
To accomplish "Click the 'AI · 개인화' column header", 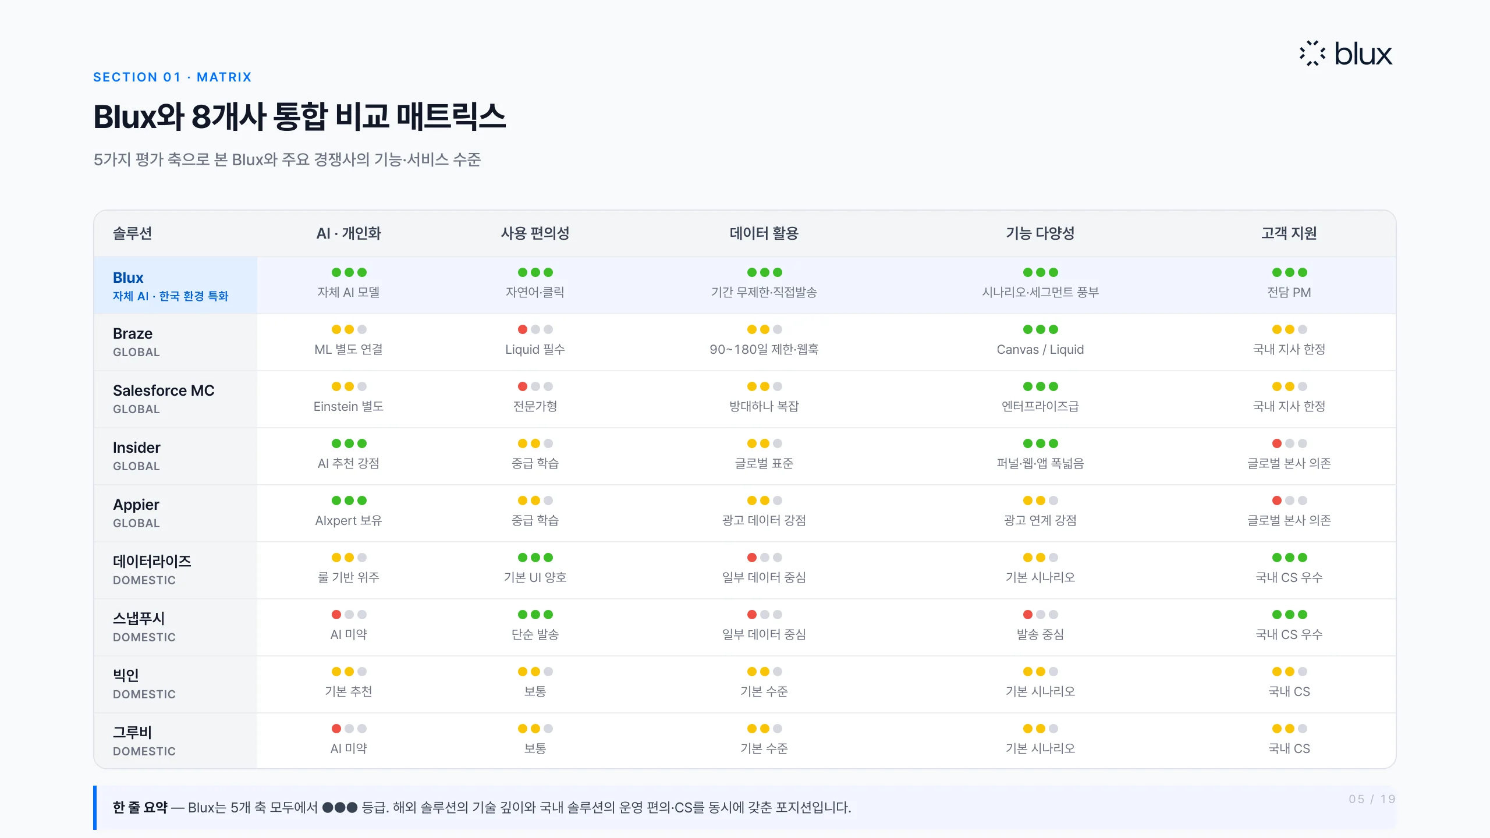I will [x=349, y=233].
